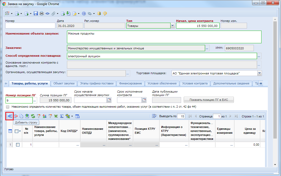Click the vertical scrollbar down arrow

275,164
